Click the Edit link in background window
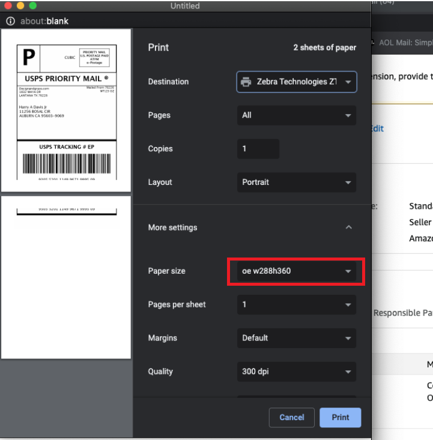 [377, 128]
